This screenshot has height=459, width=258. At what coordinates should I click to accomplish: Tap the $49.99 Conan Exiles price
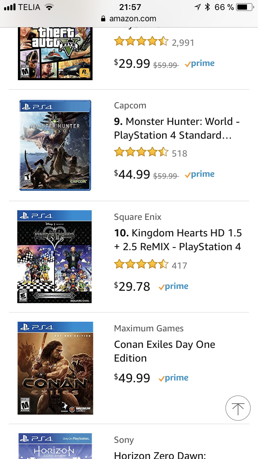132,378
